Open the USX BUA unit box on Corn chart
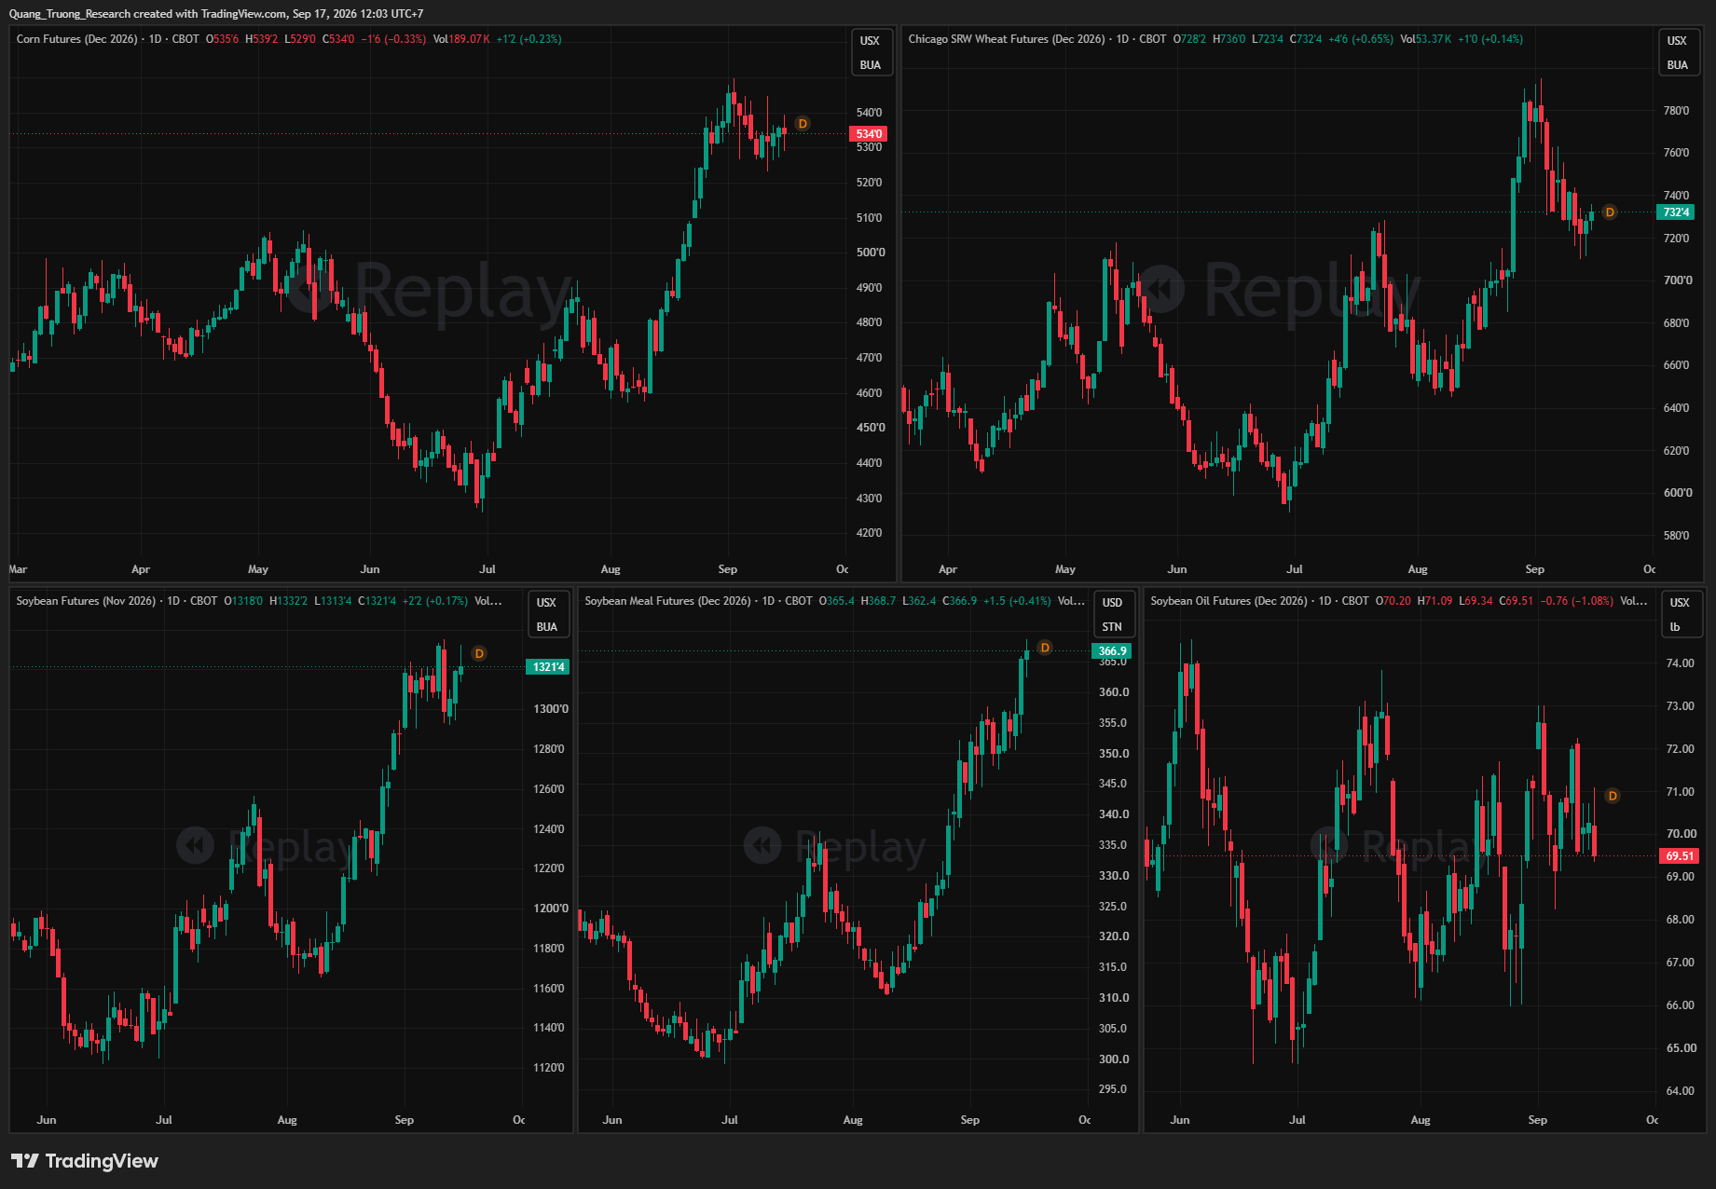1716x1189 pixels. click(x=871, y=53)
